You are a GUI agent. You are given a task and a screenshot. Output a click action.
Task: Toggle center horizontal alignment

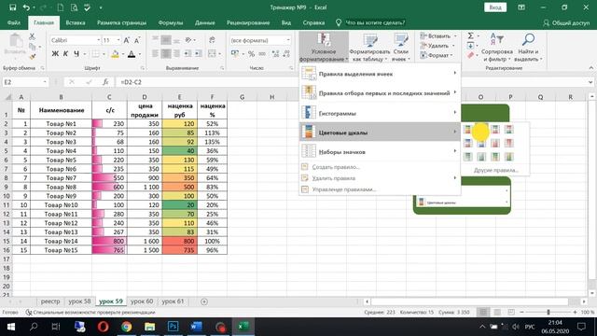166,54
